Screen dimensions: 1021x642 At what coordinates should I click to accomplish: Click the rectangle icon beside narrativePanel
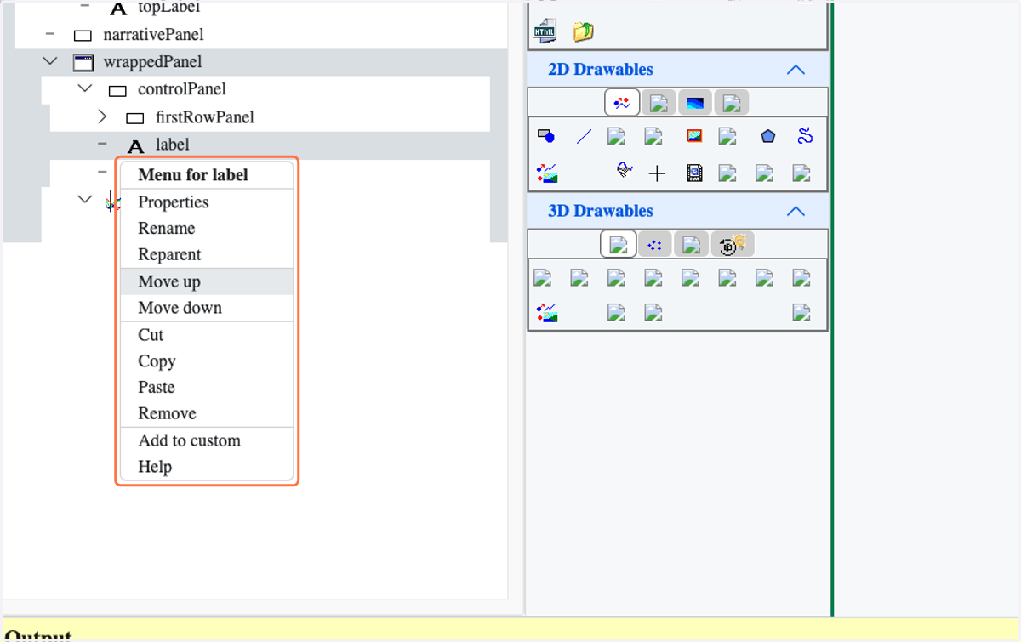coord(83,36)
